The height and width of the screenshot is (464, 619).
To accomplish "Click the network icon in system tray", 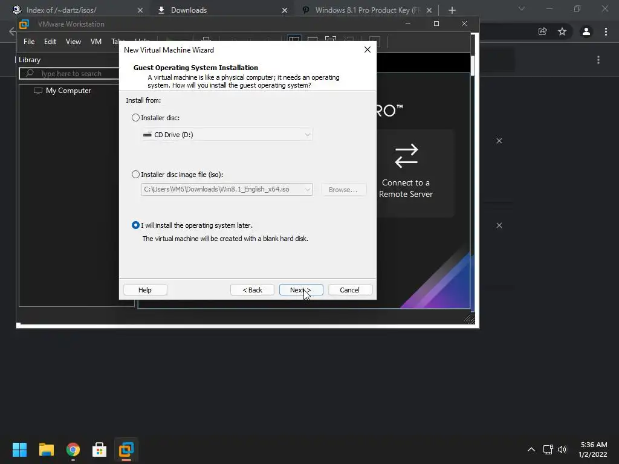I will tap(548, 449).
